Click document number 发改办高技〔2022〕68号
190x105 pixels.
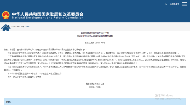coord(95,42)
